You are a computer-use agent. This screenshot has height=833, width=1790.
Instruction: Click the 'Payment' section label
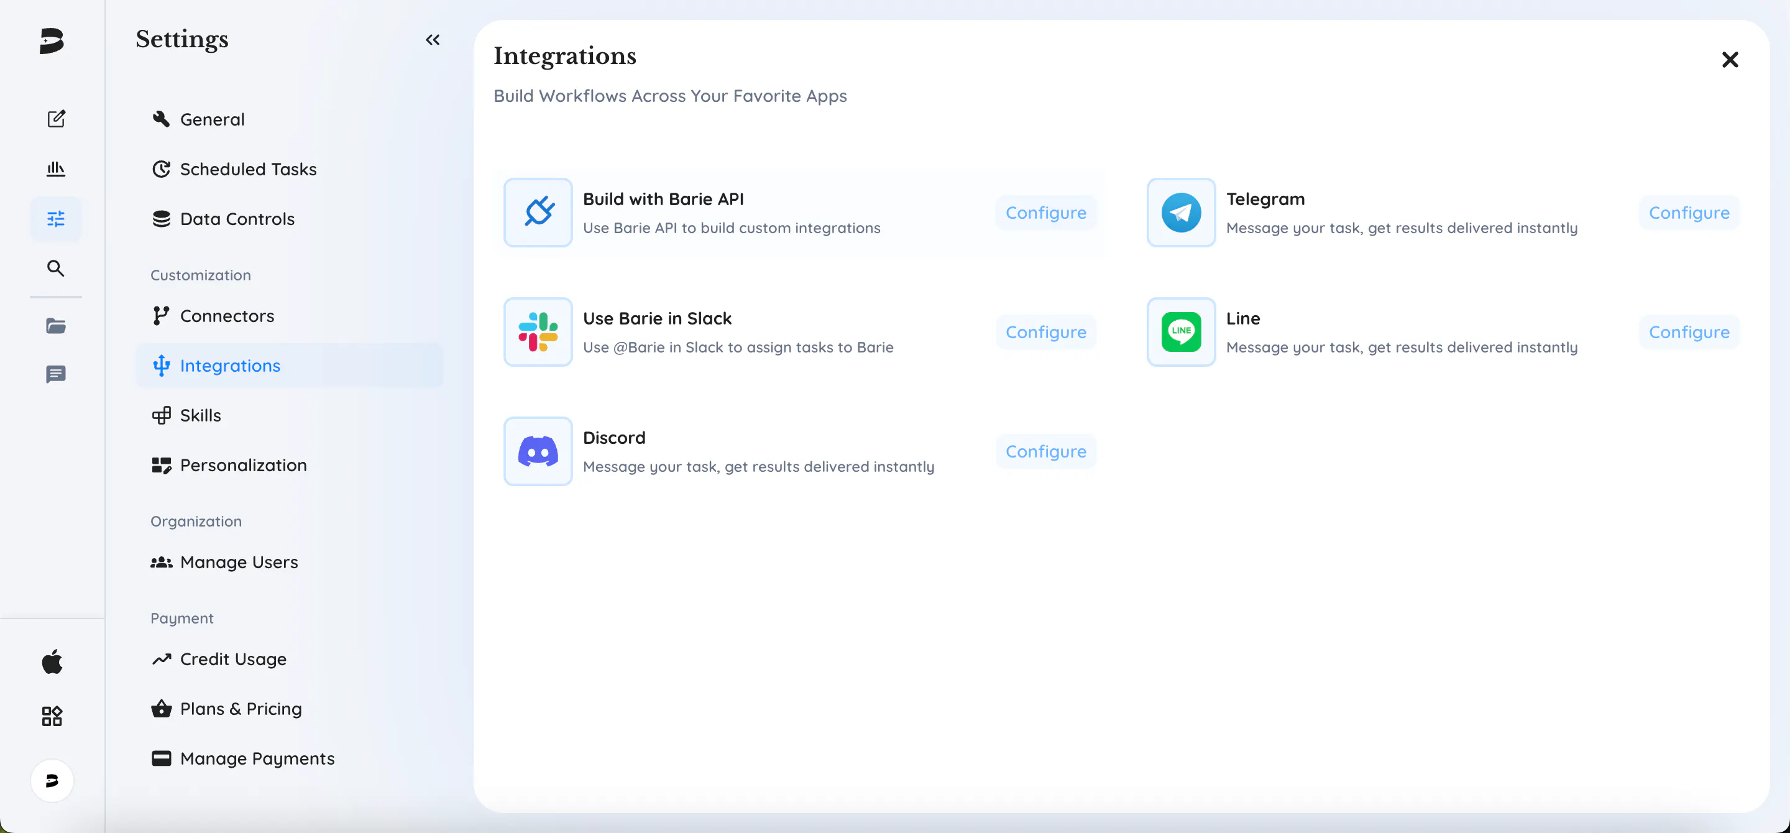182,619
